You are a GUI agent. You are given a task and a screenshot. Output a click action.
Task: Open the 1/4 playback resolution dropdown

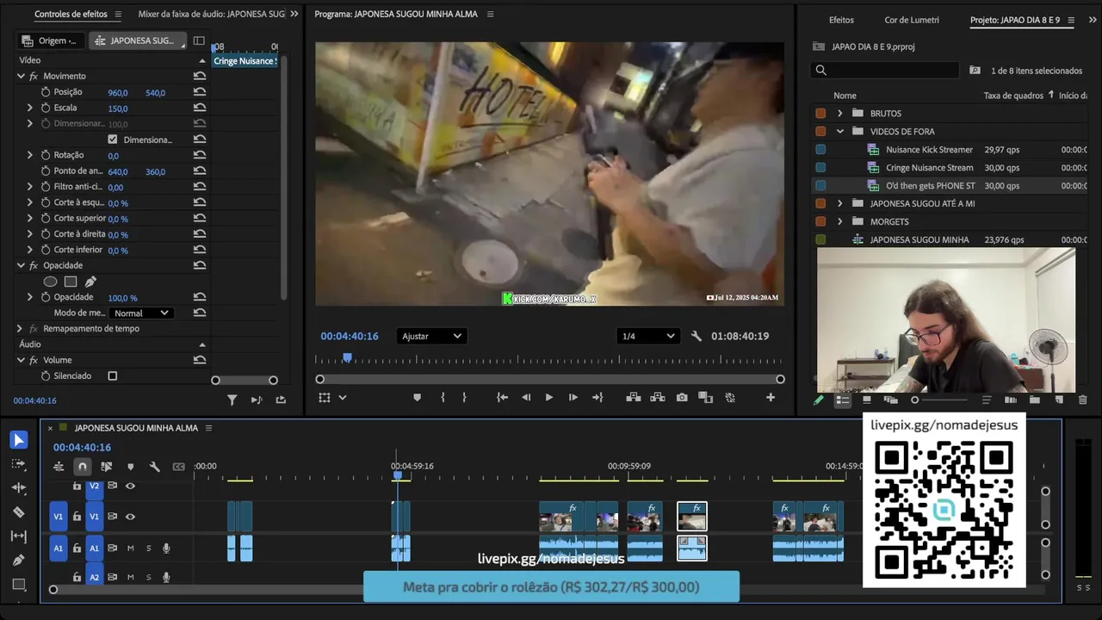click(647, 336)
